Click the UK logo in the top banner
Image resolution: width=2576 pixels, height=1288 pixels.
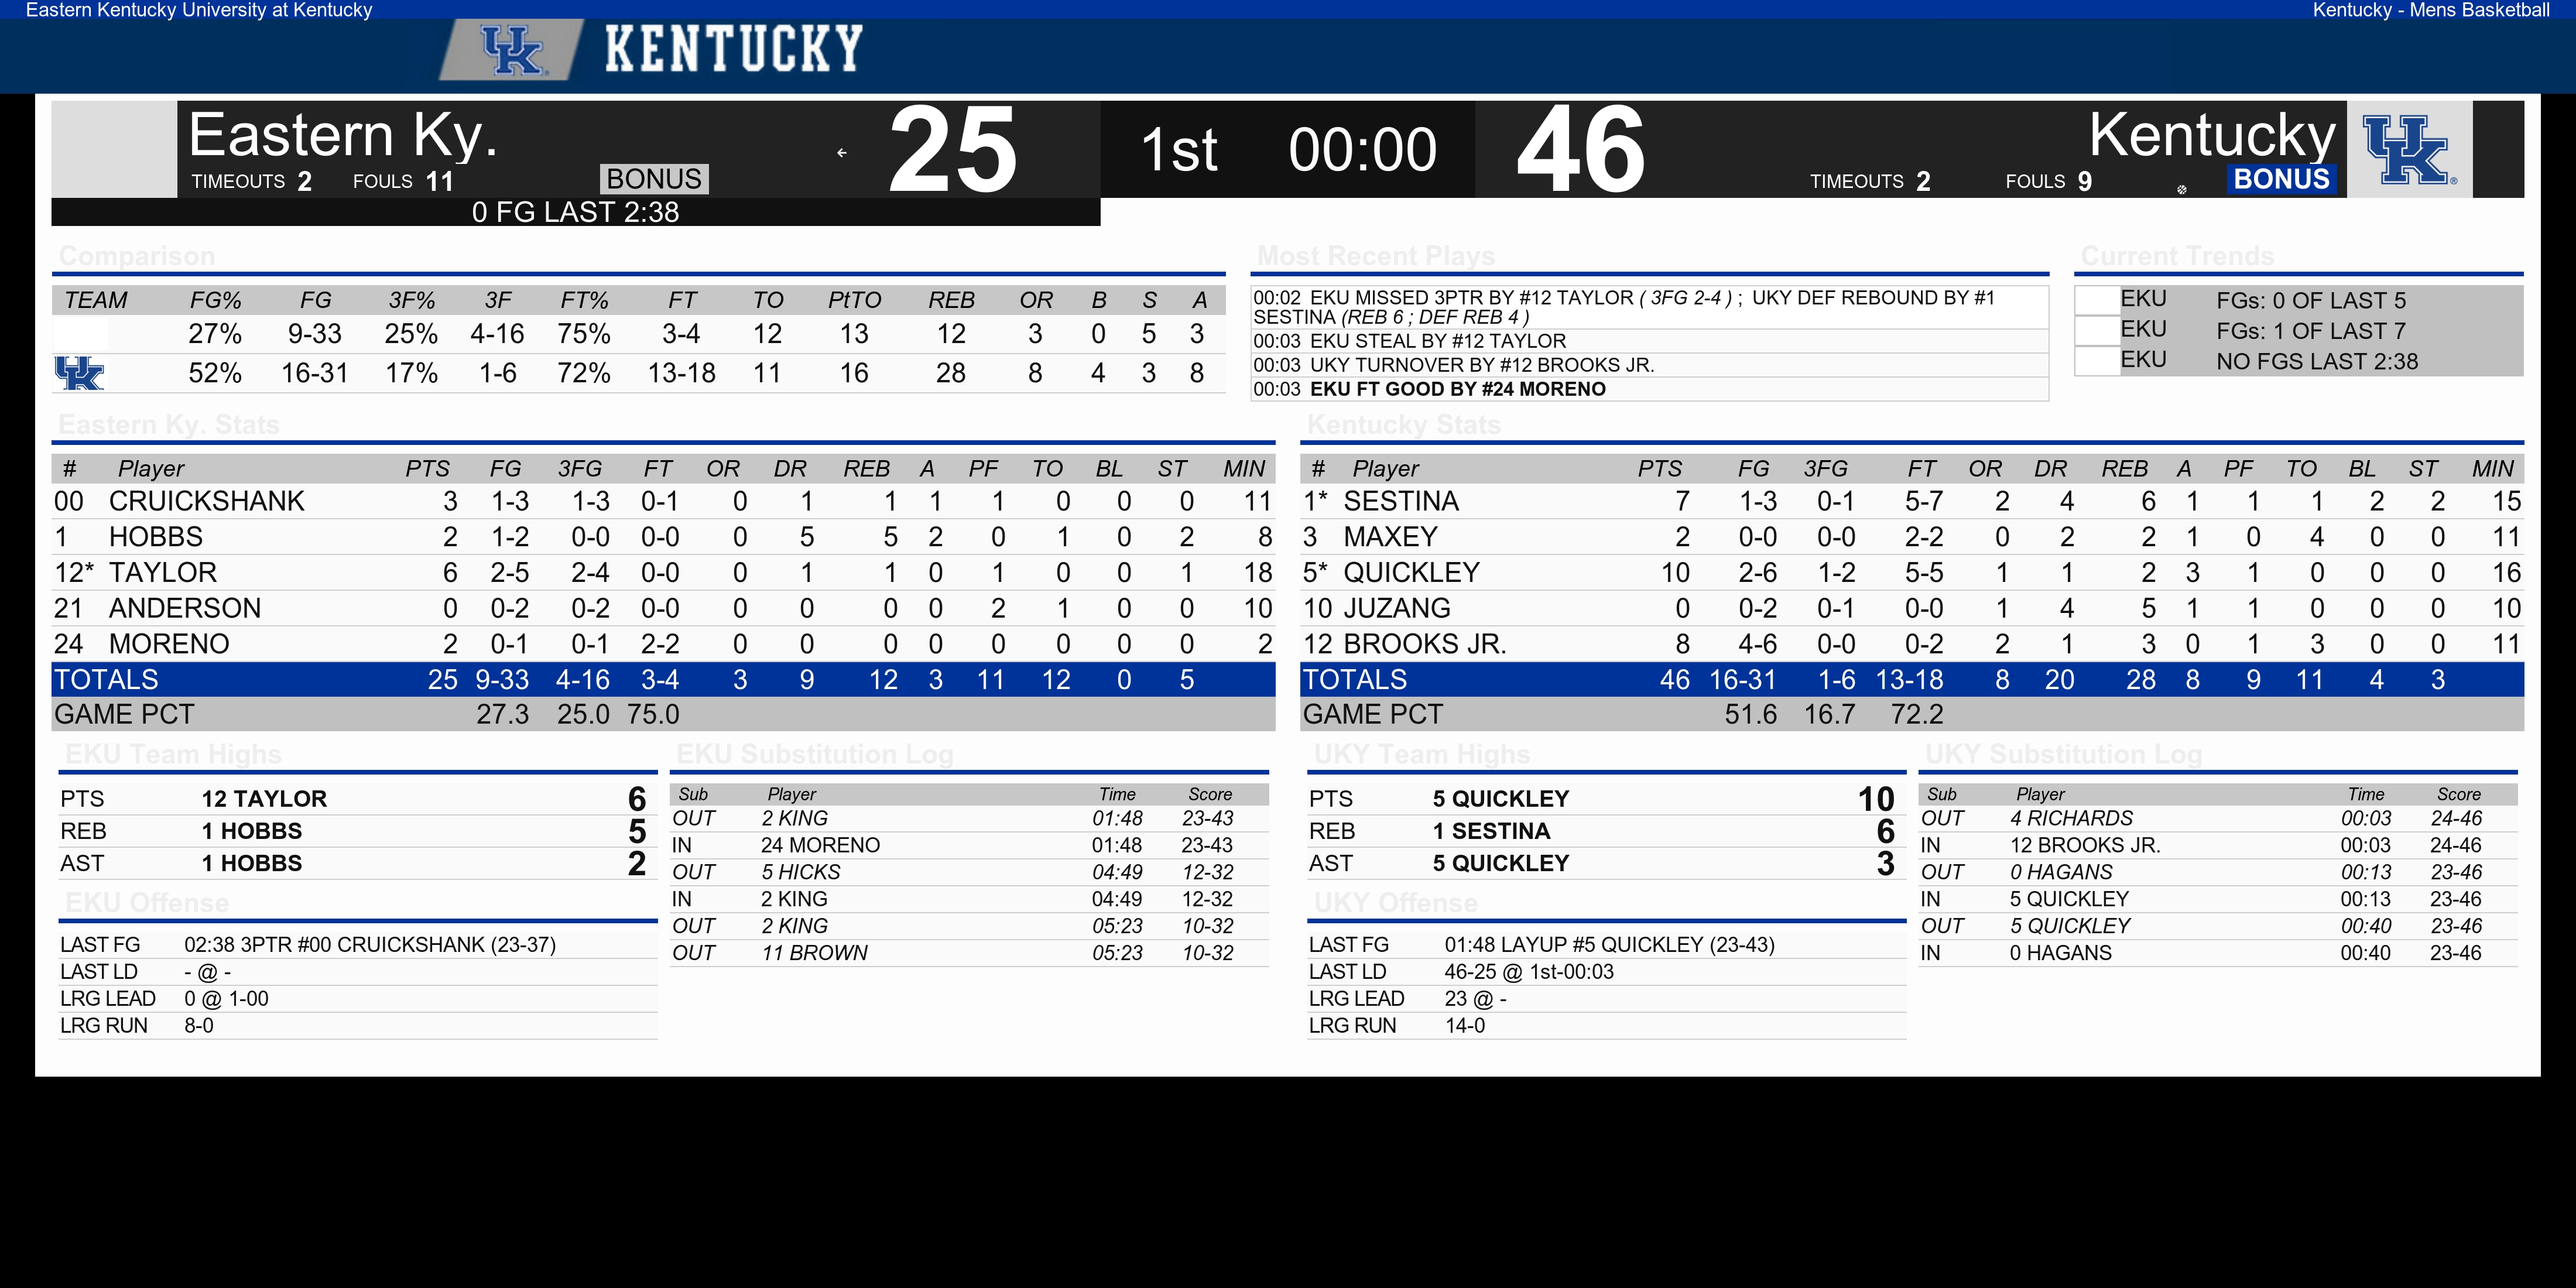512,50
